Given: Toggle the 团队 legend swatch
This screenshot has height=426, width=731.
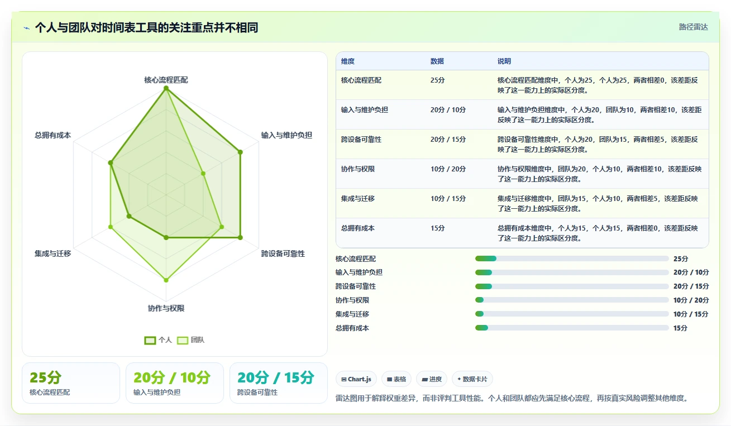Looking at the screenshot, I should click(183, 340).
